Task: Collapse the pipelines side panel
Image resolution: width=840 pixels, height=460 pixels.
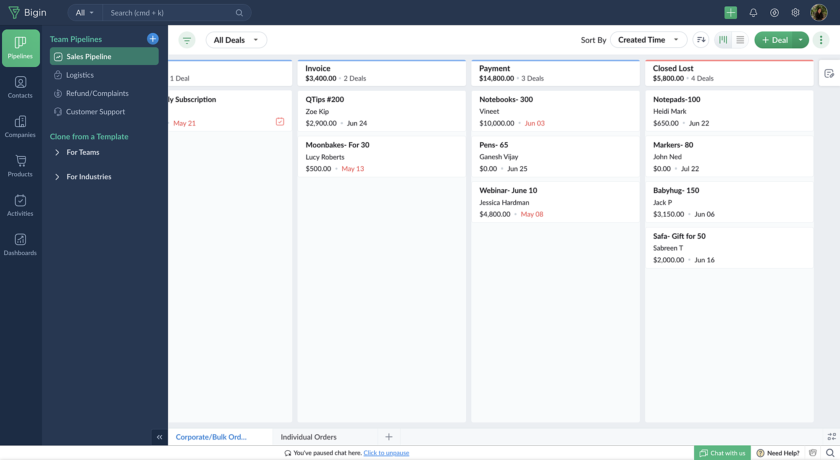Action: (160, 437)
